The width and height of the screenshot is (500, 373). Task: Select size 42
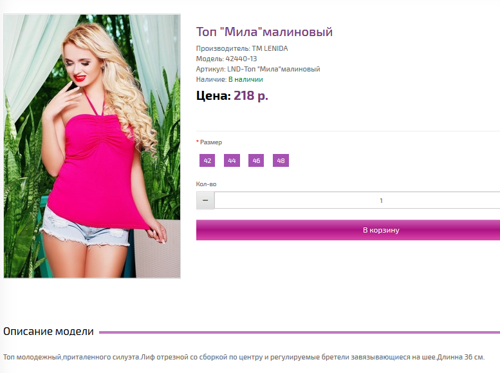pyautogui.click(x=207, y=160)
